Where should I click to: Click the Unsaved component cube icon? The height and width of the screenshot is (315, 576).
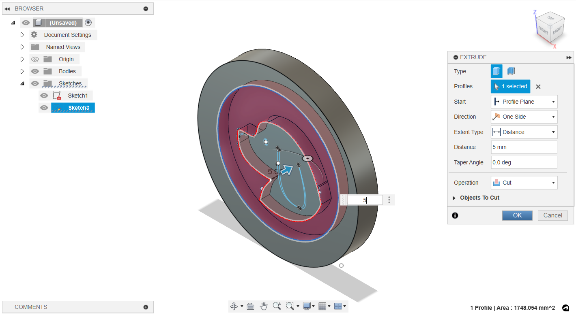(x=38, y=23)
